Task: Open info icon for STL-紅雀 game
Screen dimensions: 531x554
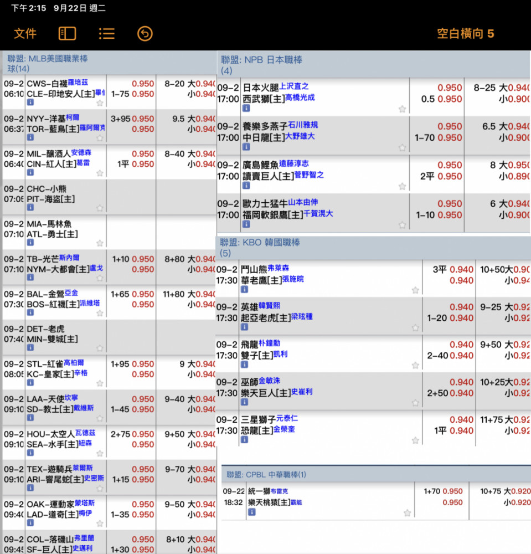Action: (30, 383)
